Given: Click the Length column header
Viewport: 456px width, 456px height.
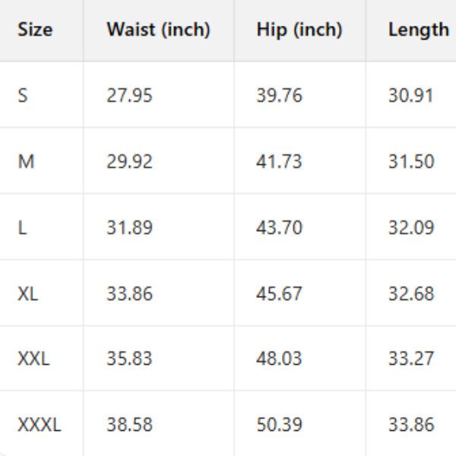Looking at the screenshot, I should (x=418, y=30).
